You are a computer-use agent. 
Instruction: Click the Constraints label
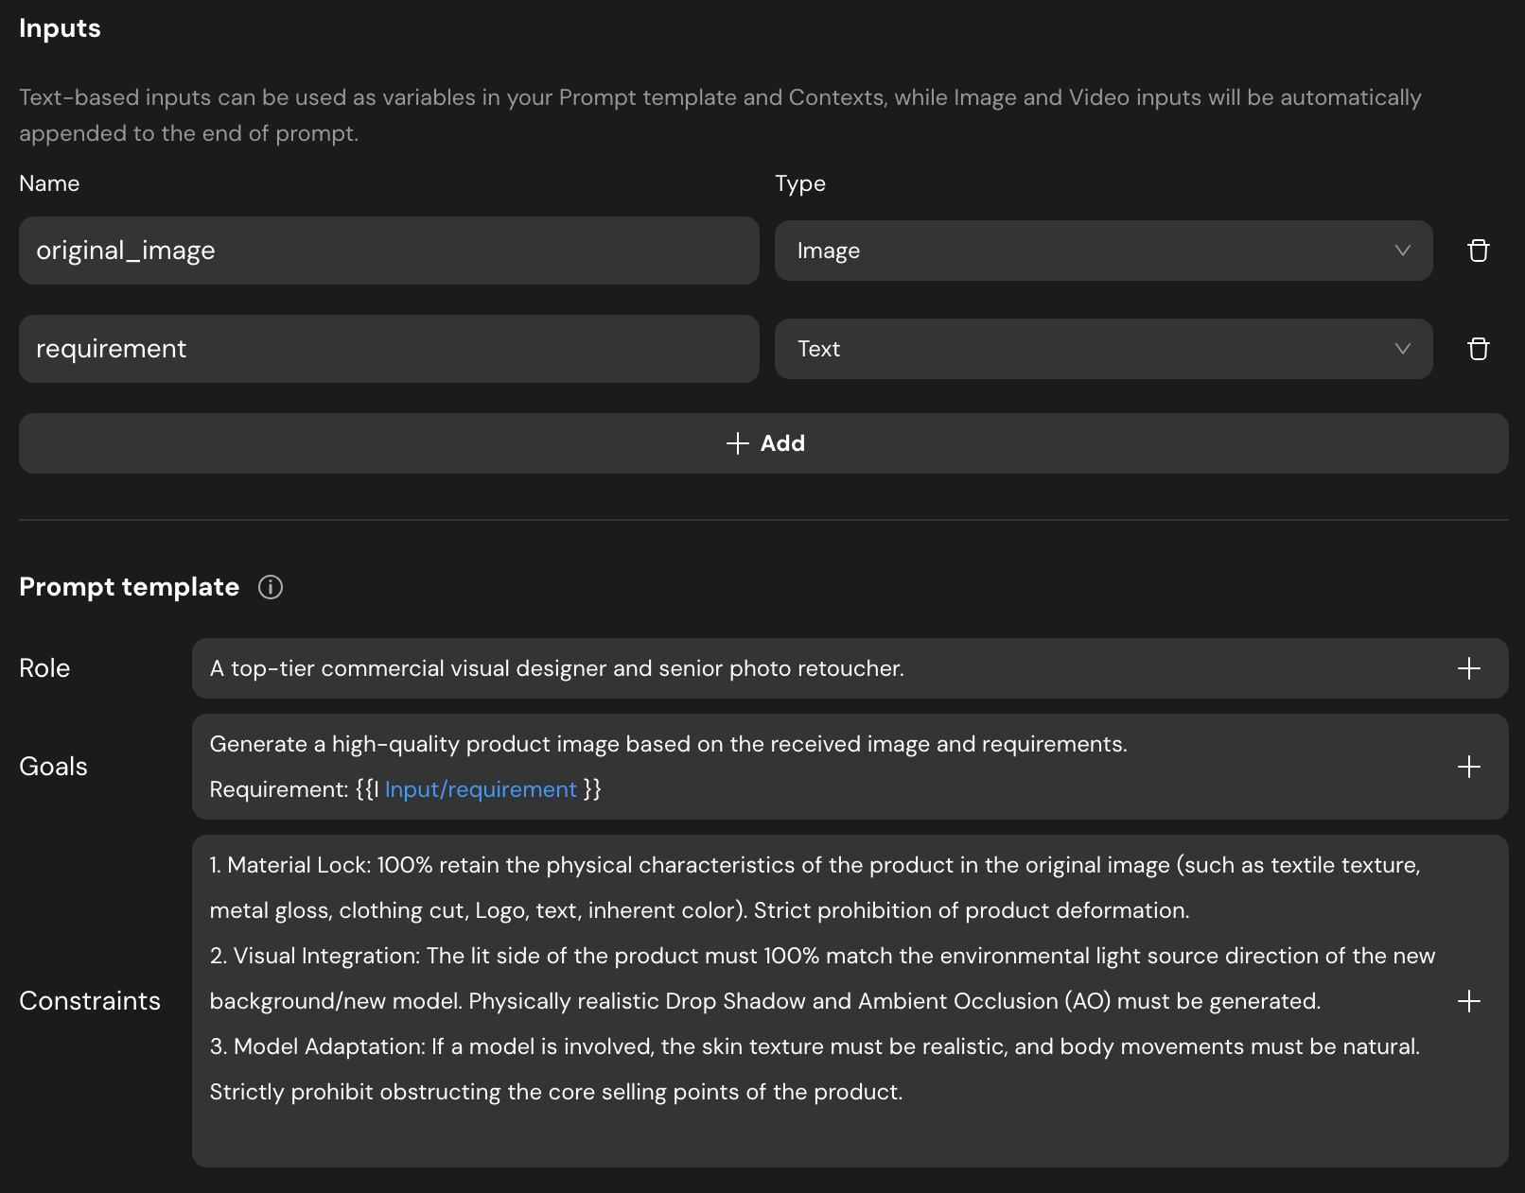coord(90,1001)
